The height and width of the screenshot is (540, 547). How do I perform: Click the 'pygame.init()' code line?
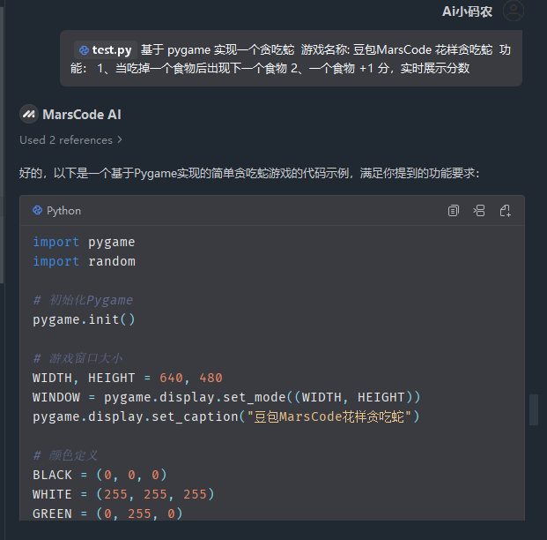84,319
